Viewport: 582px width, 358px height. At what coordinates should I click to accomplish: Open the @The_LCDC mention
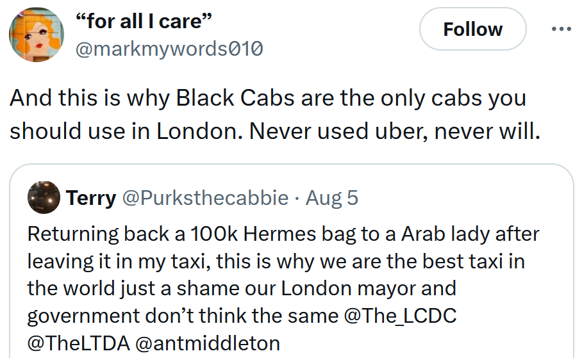coord(401,316)
